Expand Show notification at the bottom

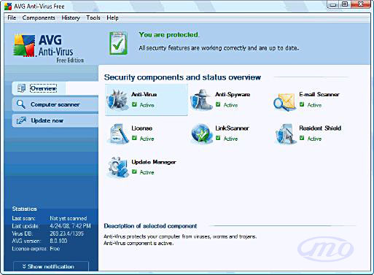click(51, 266)
